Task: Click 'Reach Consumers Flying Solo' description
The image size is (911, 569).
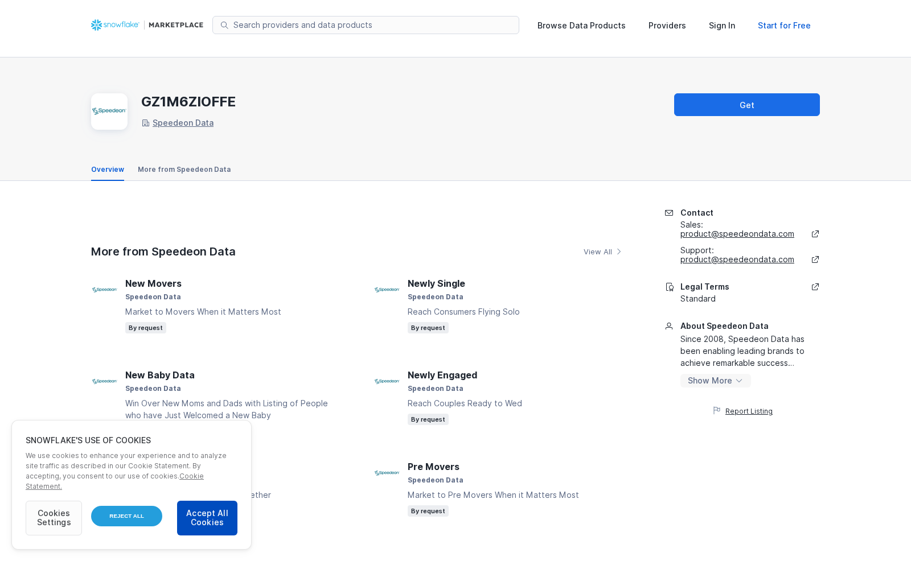Action: (463, 312)
